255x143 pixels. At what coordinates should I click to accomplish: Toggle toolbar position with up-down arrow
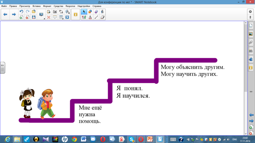[250, 17]
